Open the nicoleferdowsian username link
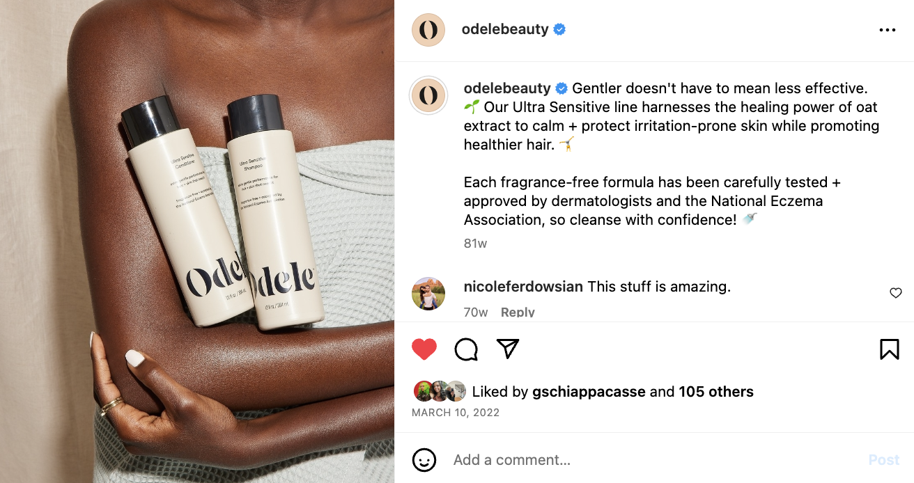Screen dimensions: 914x483 point(523,287)
